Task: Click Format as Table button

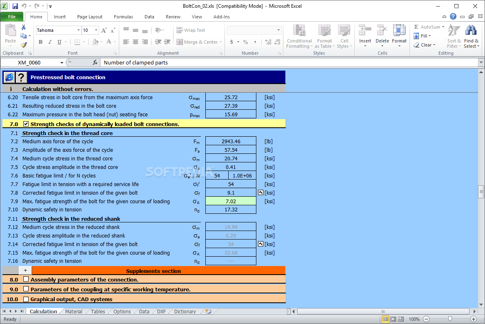Action: click(325, 36)
